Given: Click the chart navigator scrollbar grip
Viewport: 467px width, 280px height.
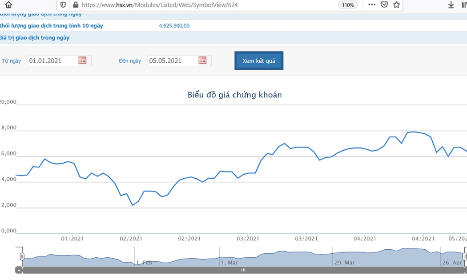Looking at the screenshot, I should [x=243, y=270].
